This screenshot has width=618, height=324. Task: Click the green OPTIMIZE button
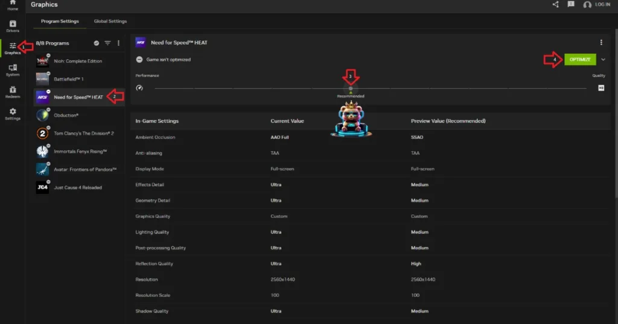580,60
